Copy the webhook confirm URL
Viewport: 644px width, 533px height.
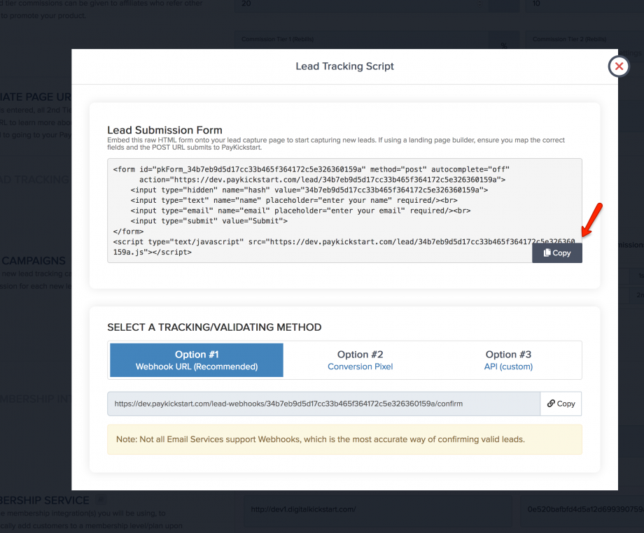(x=561, y=404)
